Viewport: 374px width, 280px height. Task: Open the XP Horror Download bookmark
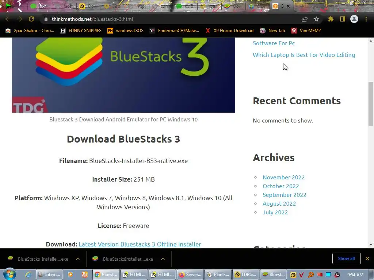(229, 31)
